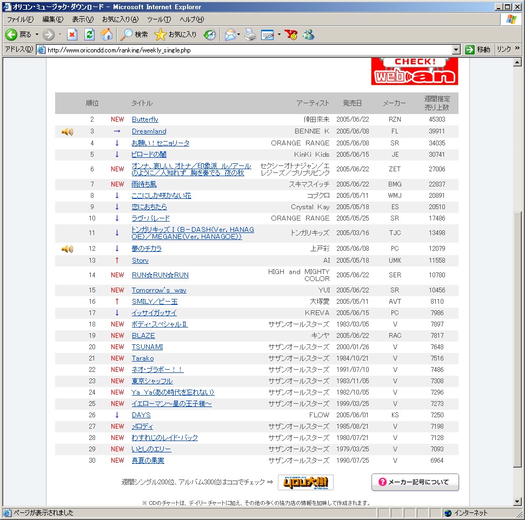
Task: Select the 週間推定売り上数 column header
Action: pos(437,103)
